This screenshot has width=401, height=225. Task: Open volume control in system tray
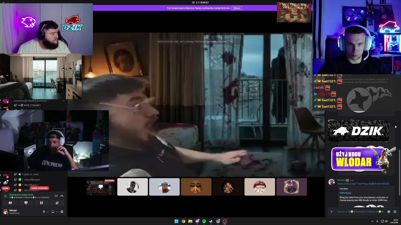pyautogui.click(x=386, y=221)
